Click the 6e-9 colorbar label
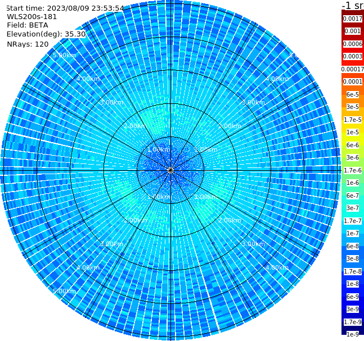 353,297
